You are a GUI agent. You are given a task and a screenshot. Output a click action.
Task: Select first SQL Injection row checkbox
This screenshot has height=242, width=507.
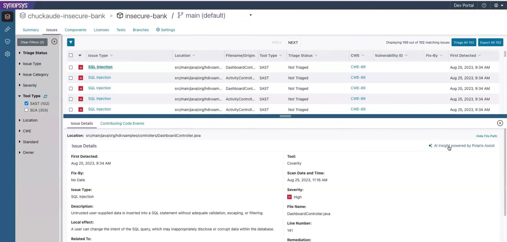click(x=71, y=67)
